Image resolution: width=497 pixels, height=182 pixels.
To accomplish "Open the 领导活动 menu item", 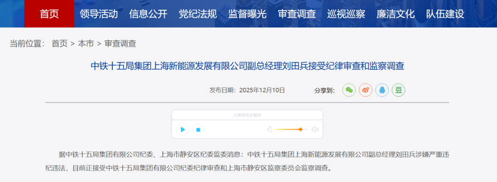I will (x=99, y=14).
